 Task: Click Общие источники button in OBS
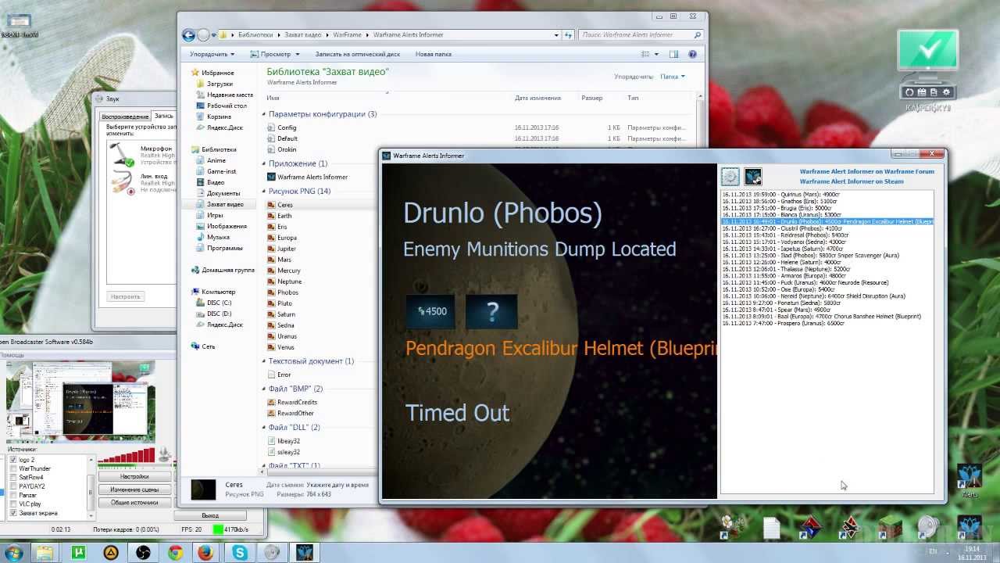134,503
